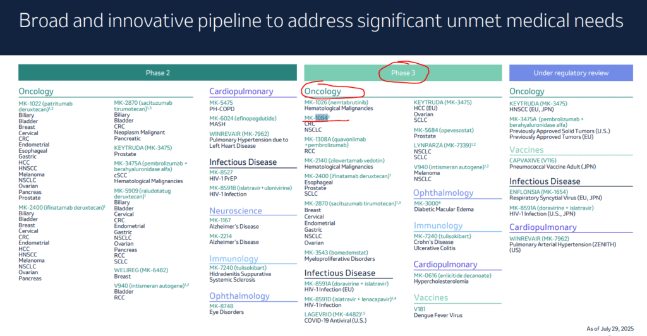This screenshot has width=647, height=336.
Task: Select the 'Hypercholesterolemia' indication
Action: tap(441, 282)
